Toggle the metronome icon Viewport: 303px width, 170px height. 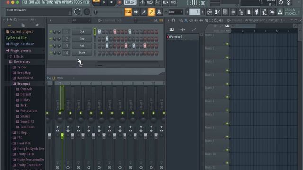tap(142, 2)
